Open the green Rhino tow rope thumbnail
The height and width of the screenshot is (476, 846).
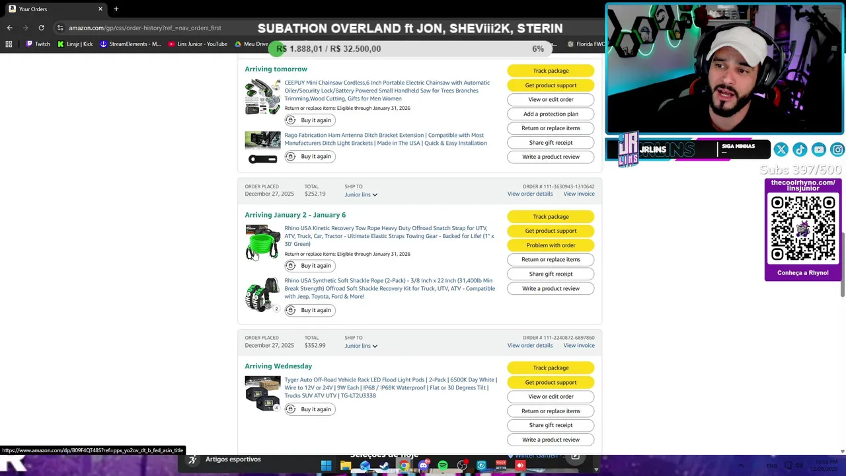(x=262, y=243)
